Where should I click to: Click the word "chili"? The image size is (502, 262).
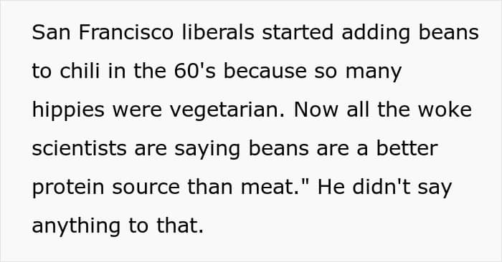(x=80, y=71)
